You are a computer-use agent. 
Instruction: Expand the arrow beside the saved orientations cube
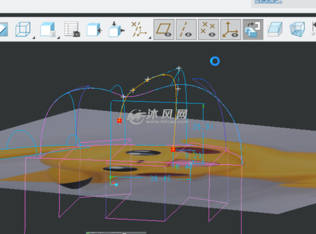coord(58,38)
